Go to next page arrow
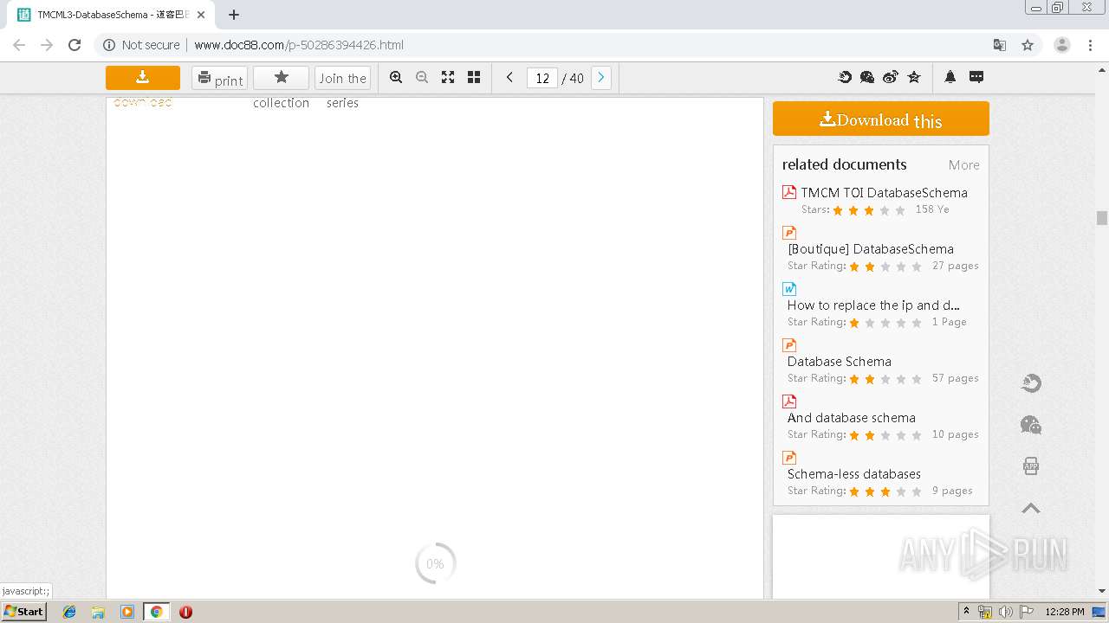Image resolution: width=1109 pixels, height=623 pixels. [x=600, y=78]
